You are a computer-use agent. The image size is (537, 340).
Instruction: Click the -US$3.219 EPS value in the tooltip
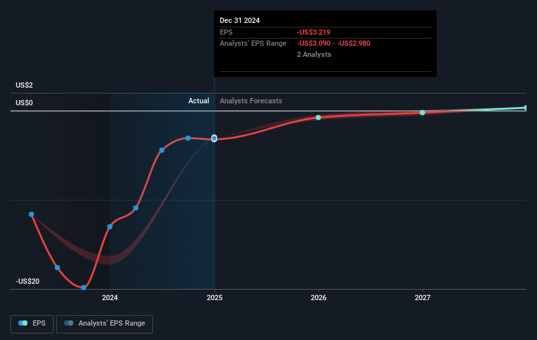pyautogui.click(x=314, y=32)
